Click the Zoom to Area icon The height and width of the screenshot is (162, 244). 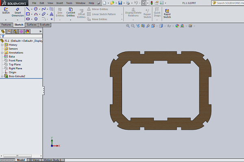click(x=133, y=26)
